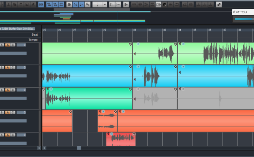Screen dimensions: 254x157
Task: Click the CD disc toolbar icon
Action: coord(164,4)
